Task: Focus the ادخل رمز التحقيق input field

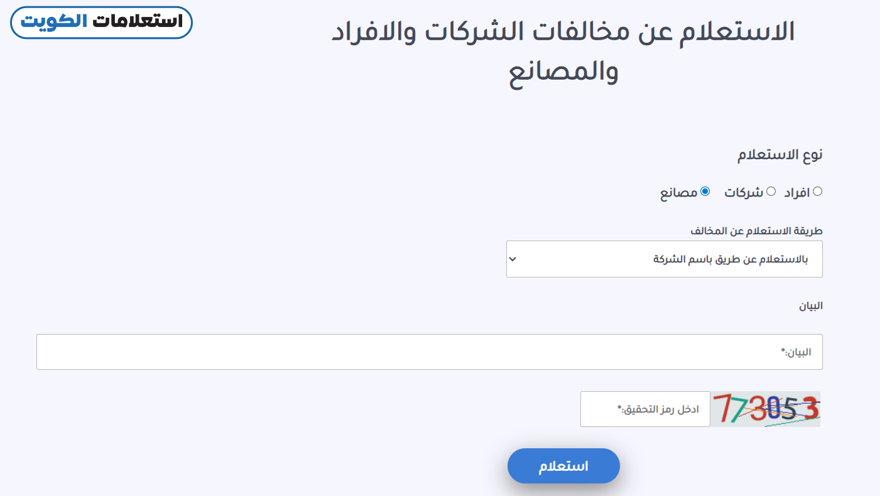Action: coord(645,409)
